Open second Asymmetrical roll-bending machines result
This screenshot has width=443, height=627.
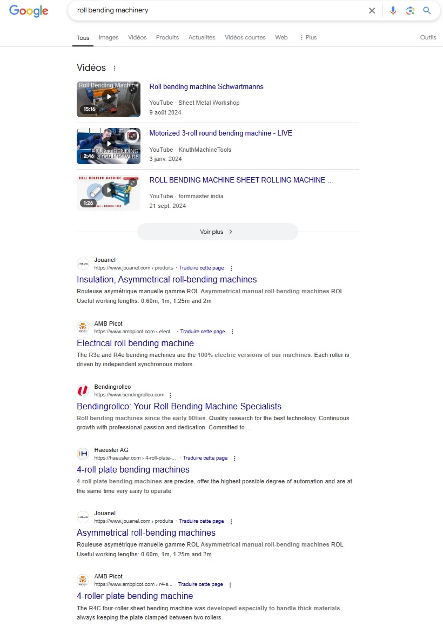pos(146,532)
